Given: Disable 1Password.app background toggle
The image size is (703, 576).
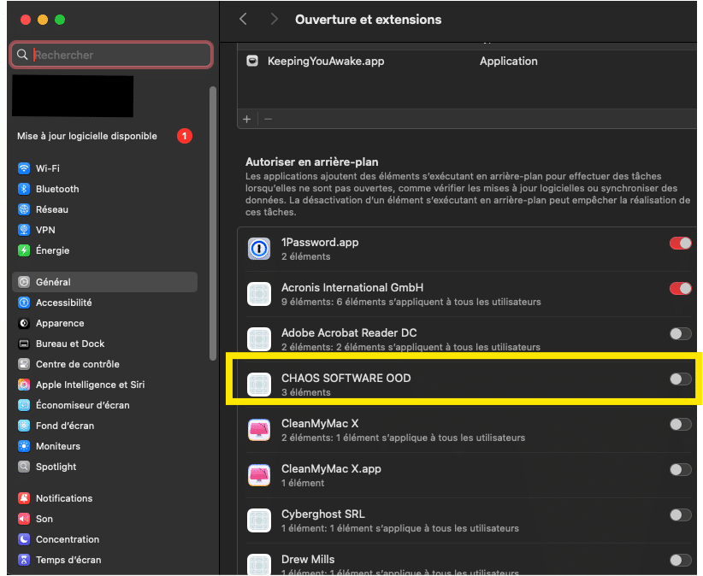Looking at the screenshot, I should (x=680, y=244).
